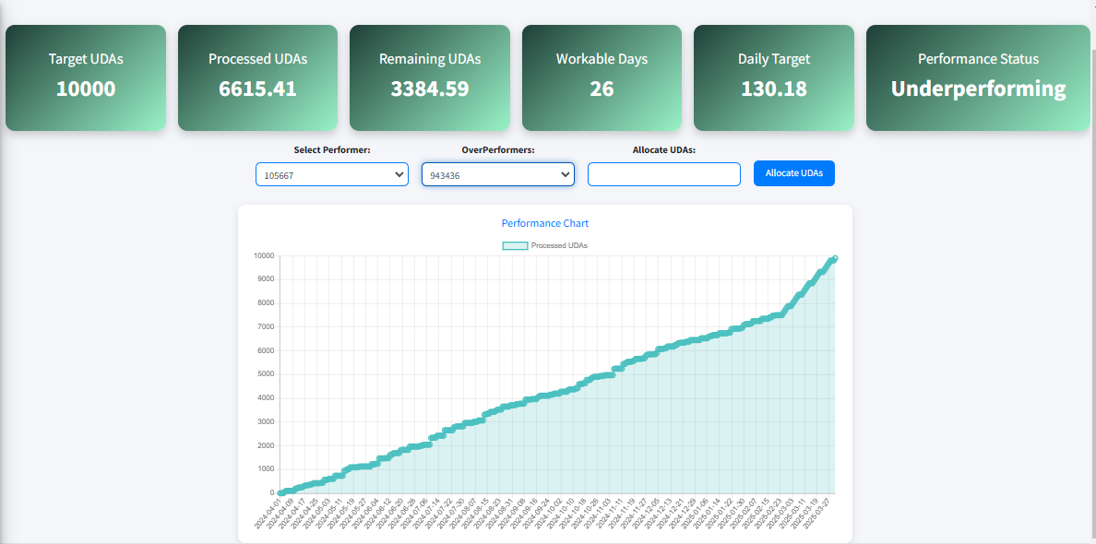The image size is (1096, 544).
Task: Select the Remaining UDAs 3384.59 card
Action: coord(430,77)
